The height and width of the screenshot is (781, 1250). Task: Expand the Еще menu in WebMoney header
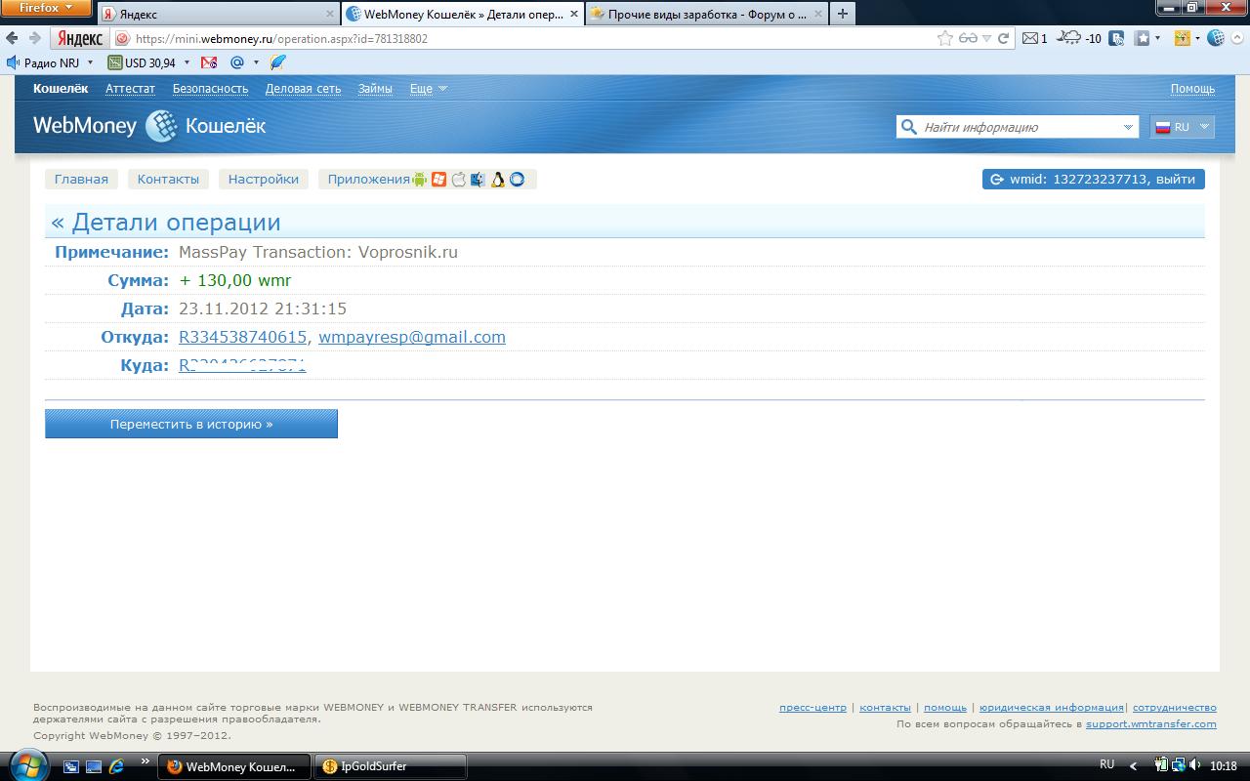pos(428,89)
